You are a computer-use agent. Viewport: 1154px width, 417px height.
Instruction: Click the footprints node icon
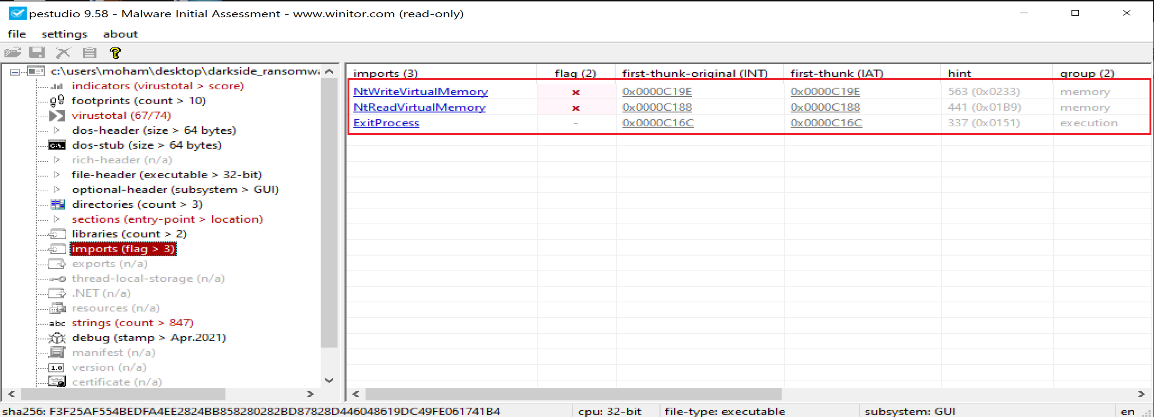click(57, 101)
